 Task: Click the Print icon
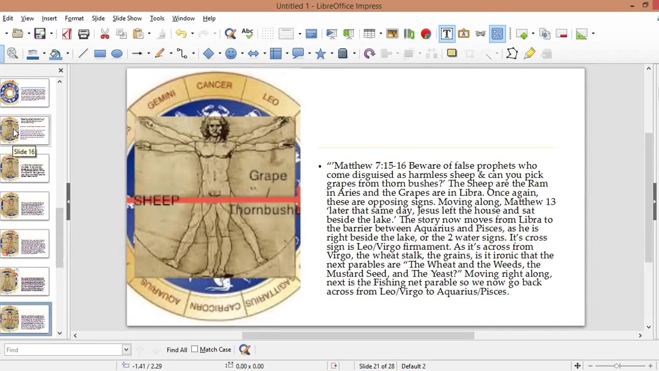pos(83,34)
